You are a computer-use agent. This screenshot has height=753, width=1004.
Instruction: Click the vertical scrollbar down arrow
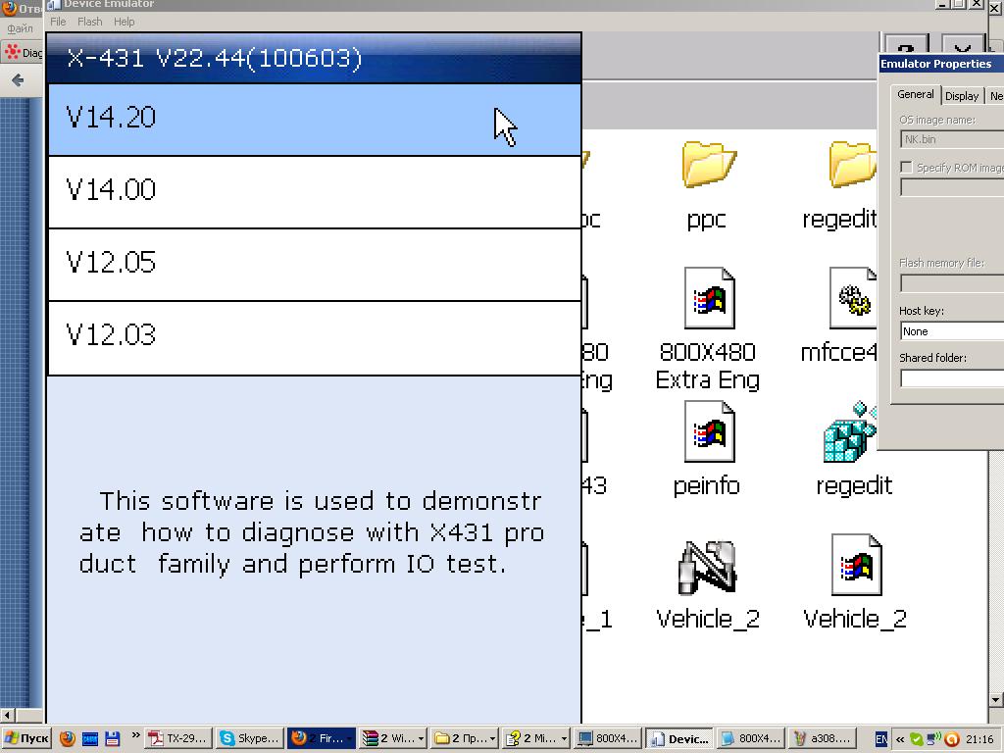coord(996,700)
